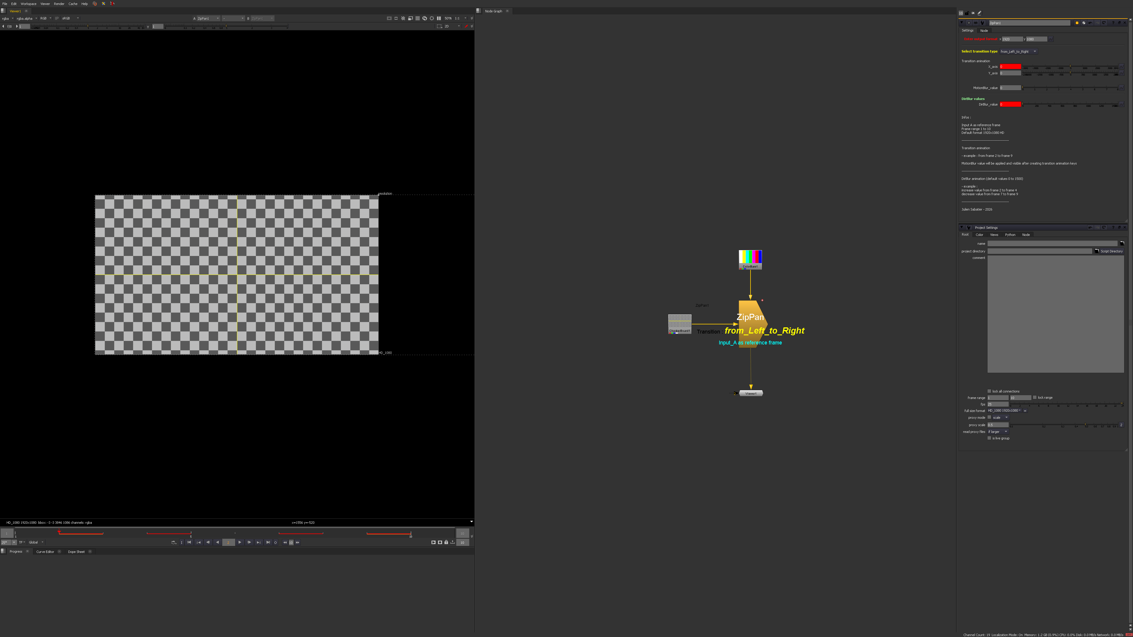Enable lock all connections checkbox

click(989, 391)
